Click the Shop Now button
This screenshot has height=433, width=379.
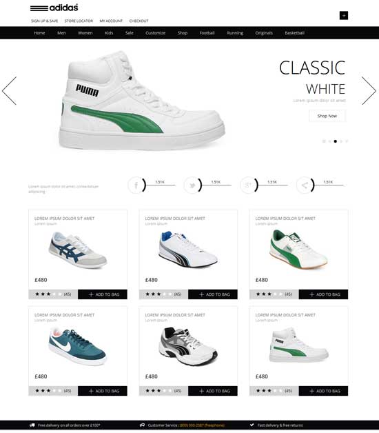coord(327,116)
